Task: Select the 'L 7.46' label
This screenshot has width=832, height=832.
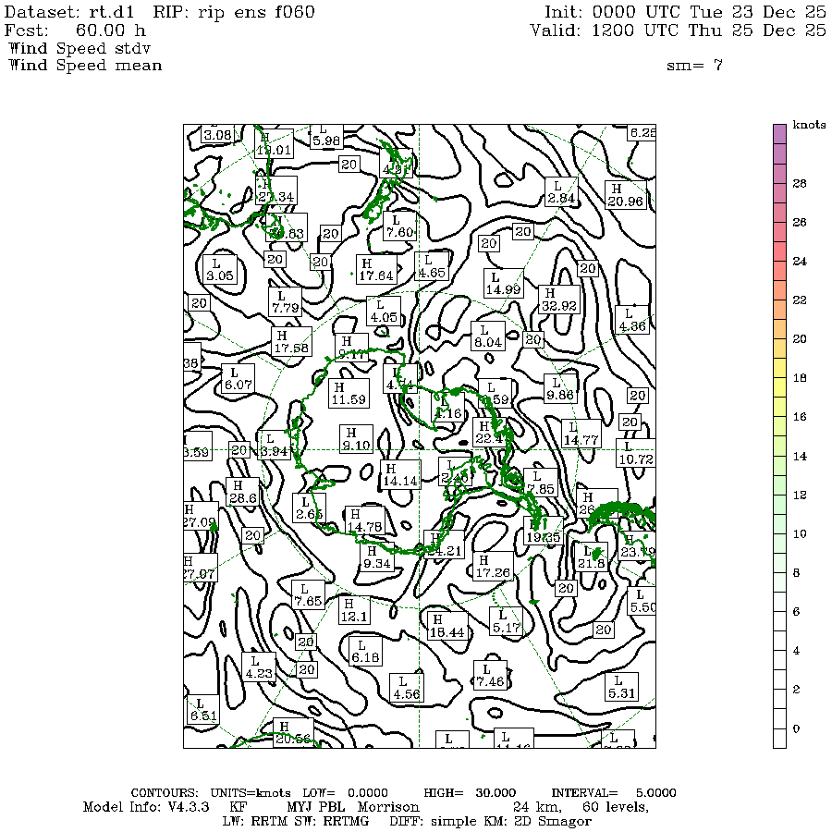Action: click(490, 675)
